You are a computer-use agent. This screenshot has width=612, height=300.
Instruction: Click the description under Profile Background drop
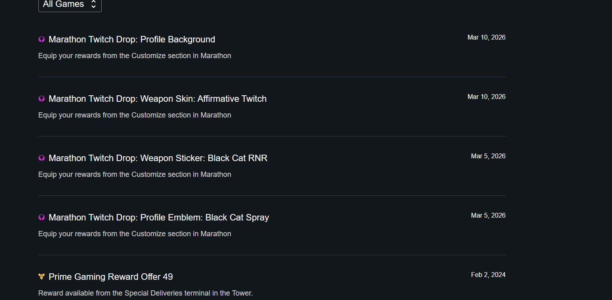(134, 56)
